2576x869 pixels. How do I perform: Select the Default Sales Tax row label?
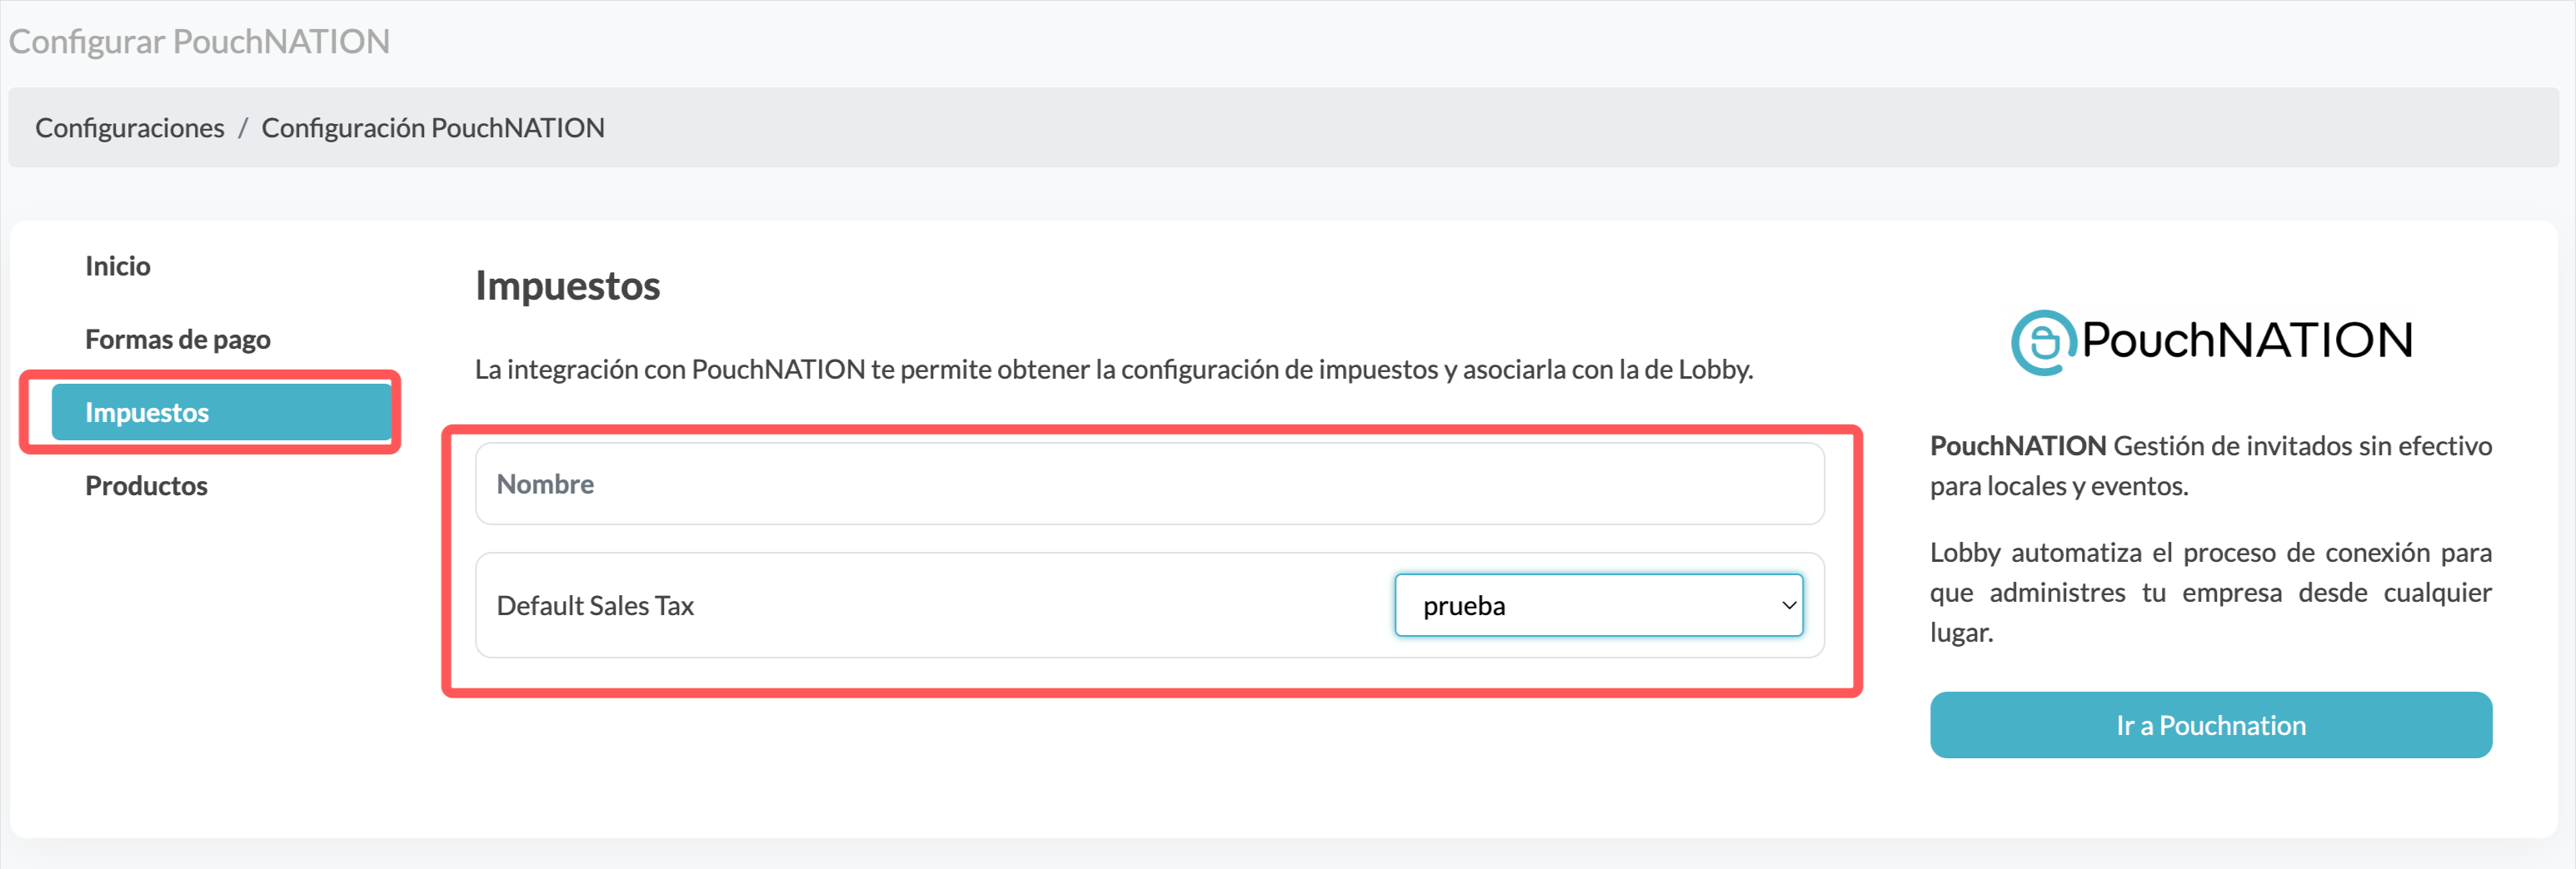pos(595,605)
